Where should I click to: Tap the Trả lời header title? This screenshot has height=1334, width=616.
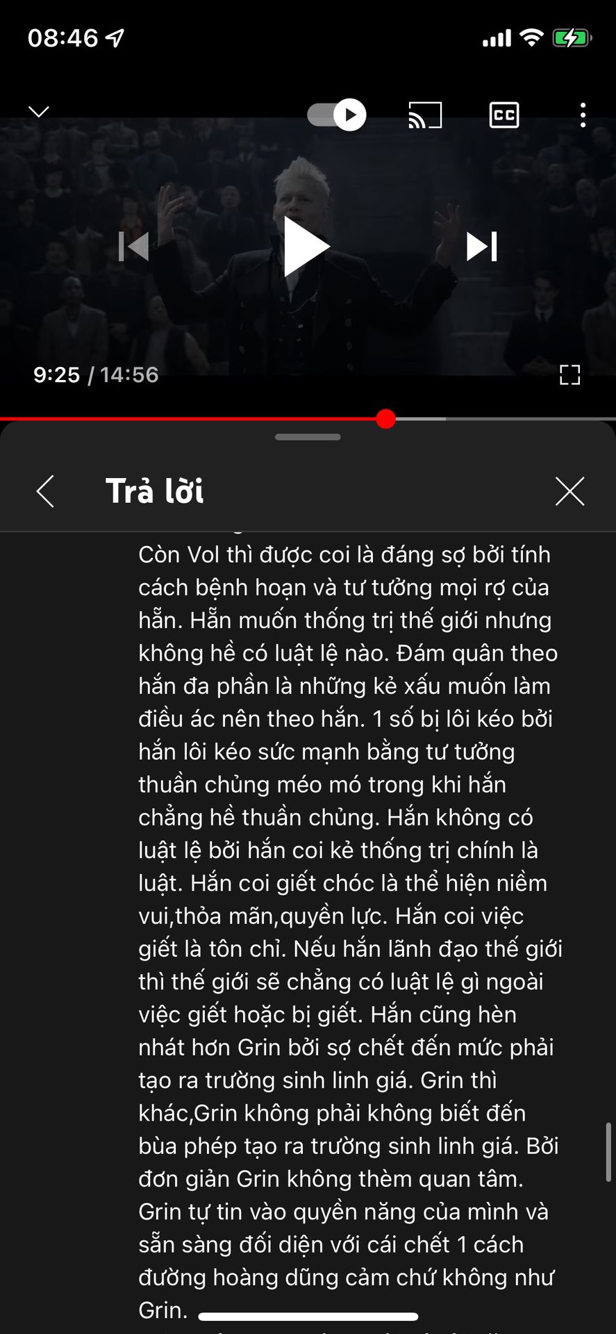154,491
